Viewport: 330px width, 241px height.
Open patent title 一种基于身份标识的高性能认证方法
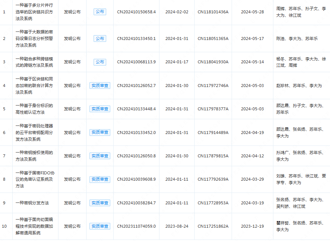click(34, 109)
